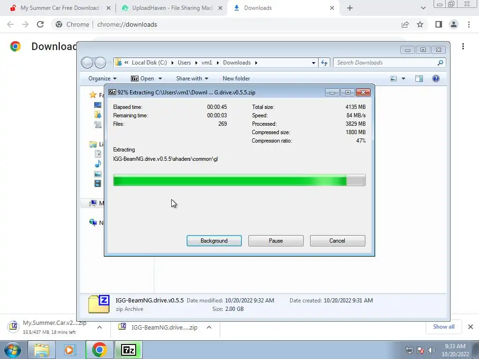Click Explorer back navigation button

click(87, 63)
